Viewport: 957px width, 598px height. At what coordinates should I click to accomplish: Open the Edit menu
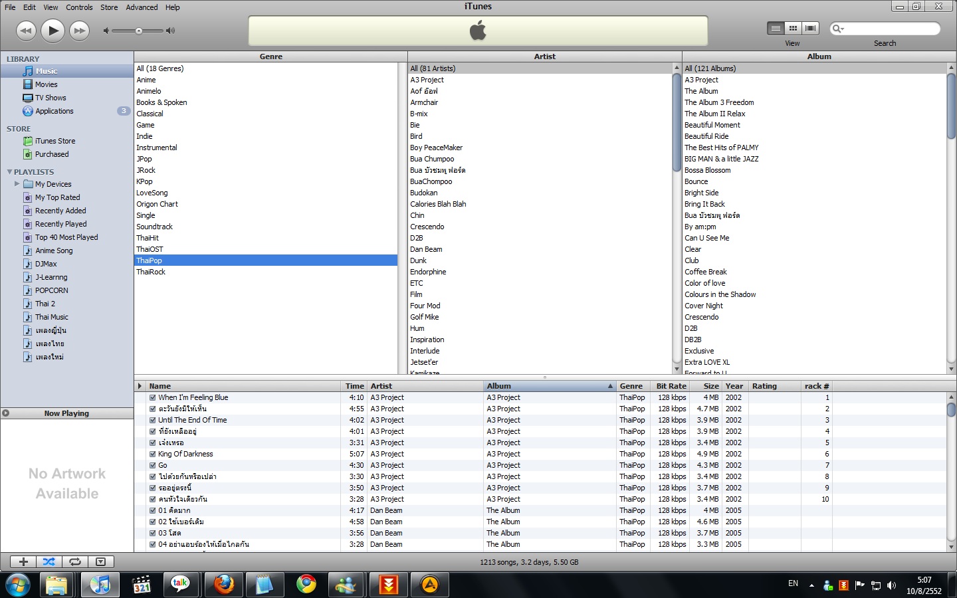click(x=29, y=7)
